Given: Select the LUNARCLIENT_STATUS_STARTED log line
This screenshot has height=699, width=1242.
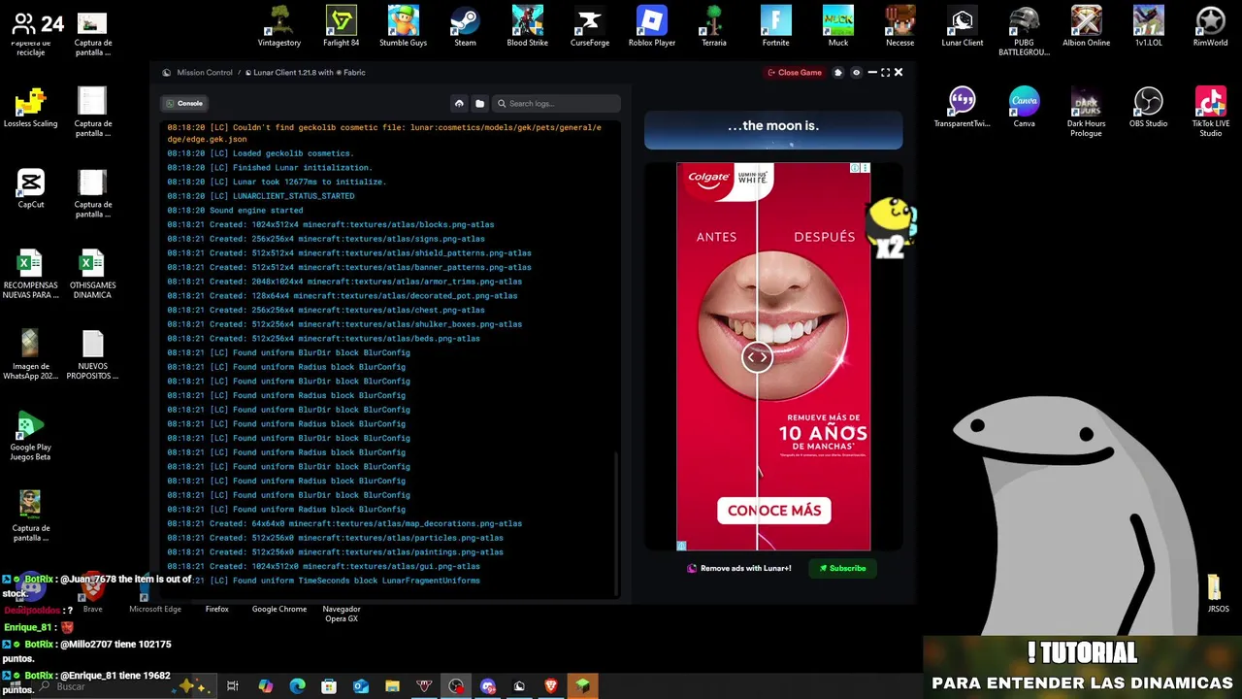Looking at the screenshot, I should pos(260,196).
